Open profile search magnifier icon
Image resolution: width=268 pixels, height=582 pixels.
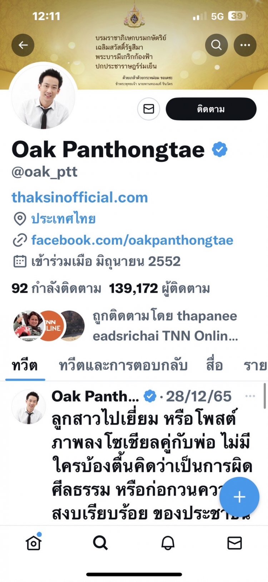tap(217, 45)
